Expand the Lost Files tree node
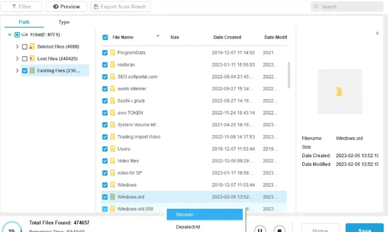This screenshot has width=388, height=232. pos(17,59)
